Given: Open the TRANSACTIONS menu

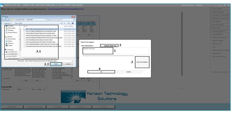Looking at the screenshot, I should (x=35, y=107).
